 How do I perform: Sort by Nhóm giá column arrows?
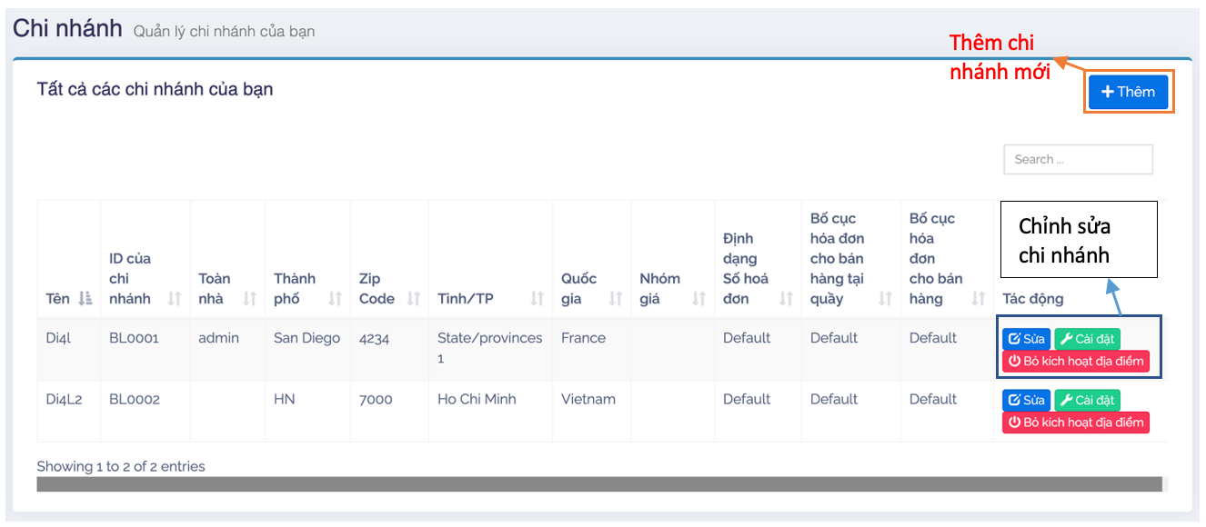coord(699,299)
